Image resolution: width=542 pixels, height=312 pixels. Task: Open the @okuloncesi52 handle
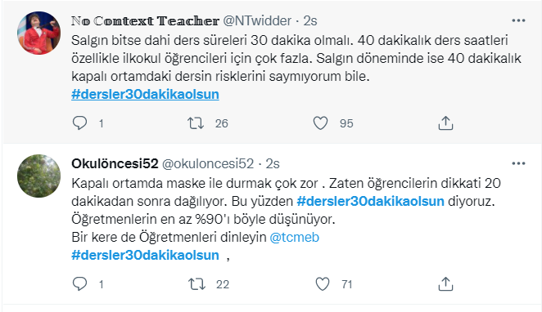208,163
